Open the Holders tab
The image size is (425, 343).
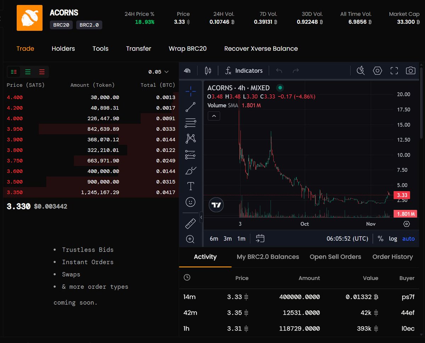coord(63,49)
